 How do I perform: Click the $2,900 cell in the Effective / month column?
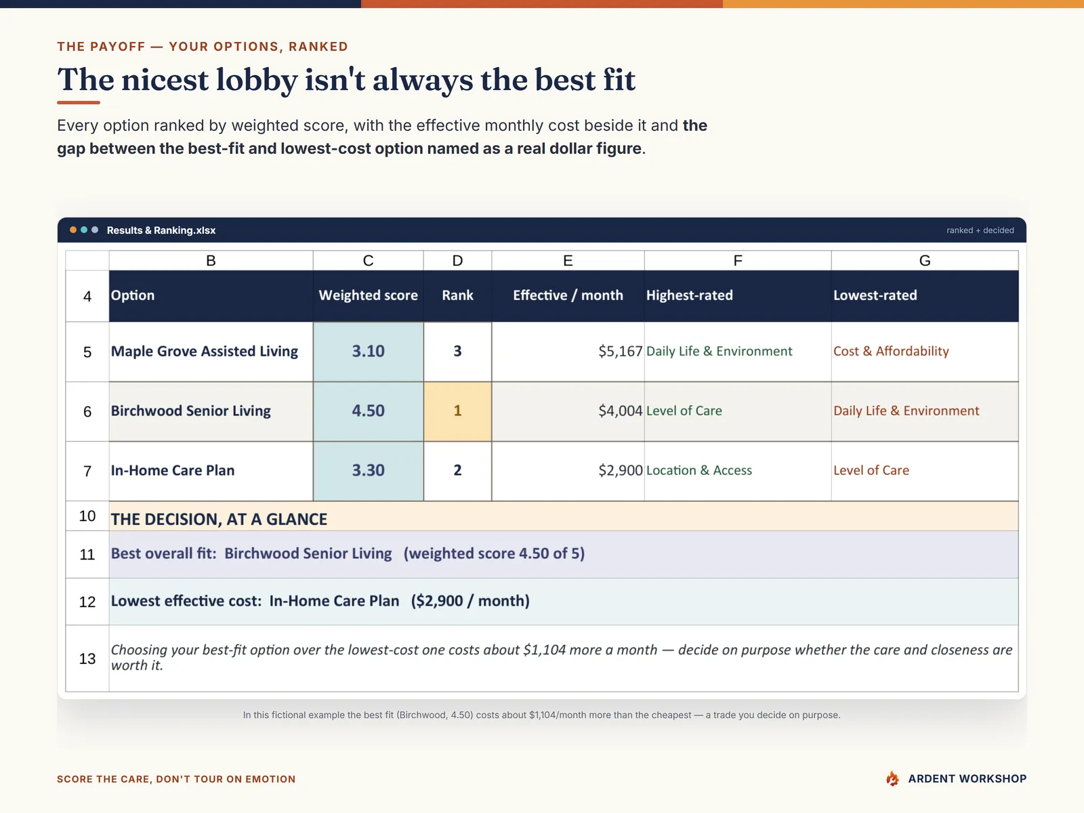point(568,471)
